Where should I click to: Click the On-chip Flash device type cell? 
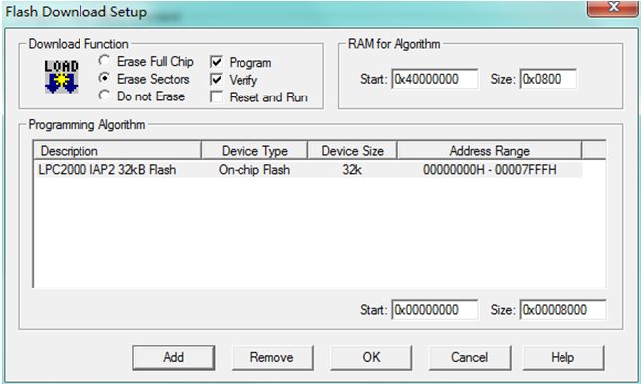click(x=254, y=169)
